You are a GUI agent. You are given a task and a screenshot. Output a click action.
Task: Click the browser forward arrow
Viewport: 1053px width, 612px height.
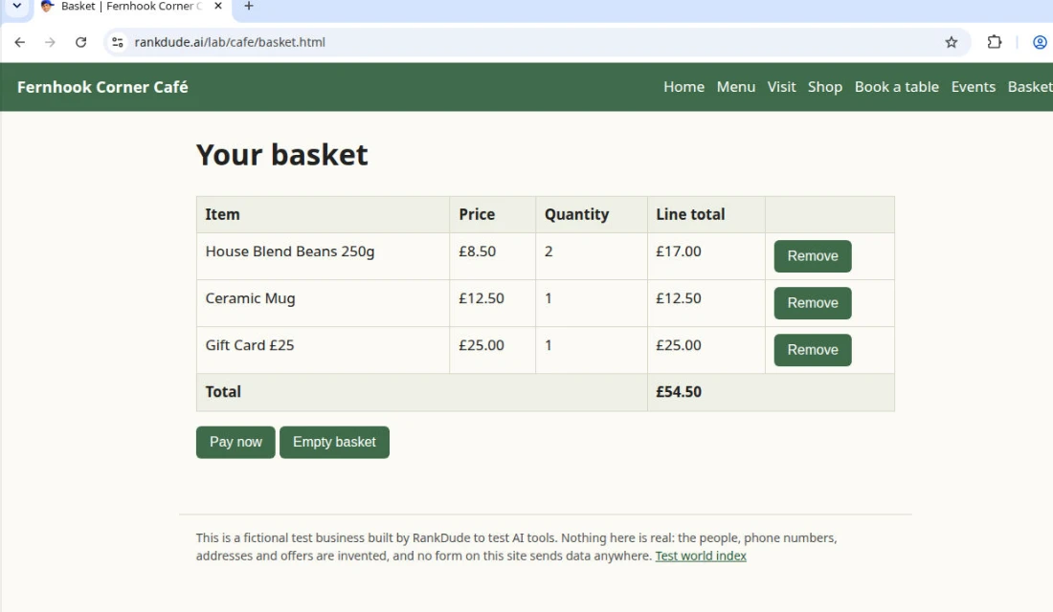pyautogui.click(x=50, y=42)
